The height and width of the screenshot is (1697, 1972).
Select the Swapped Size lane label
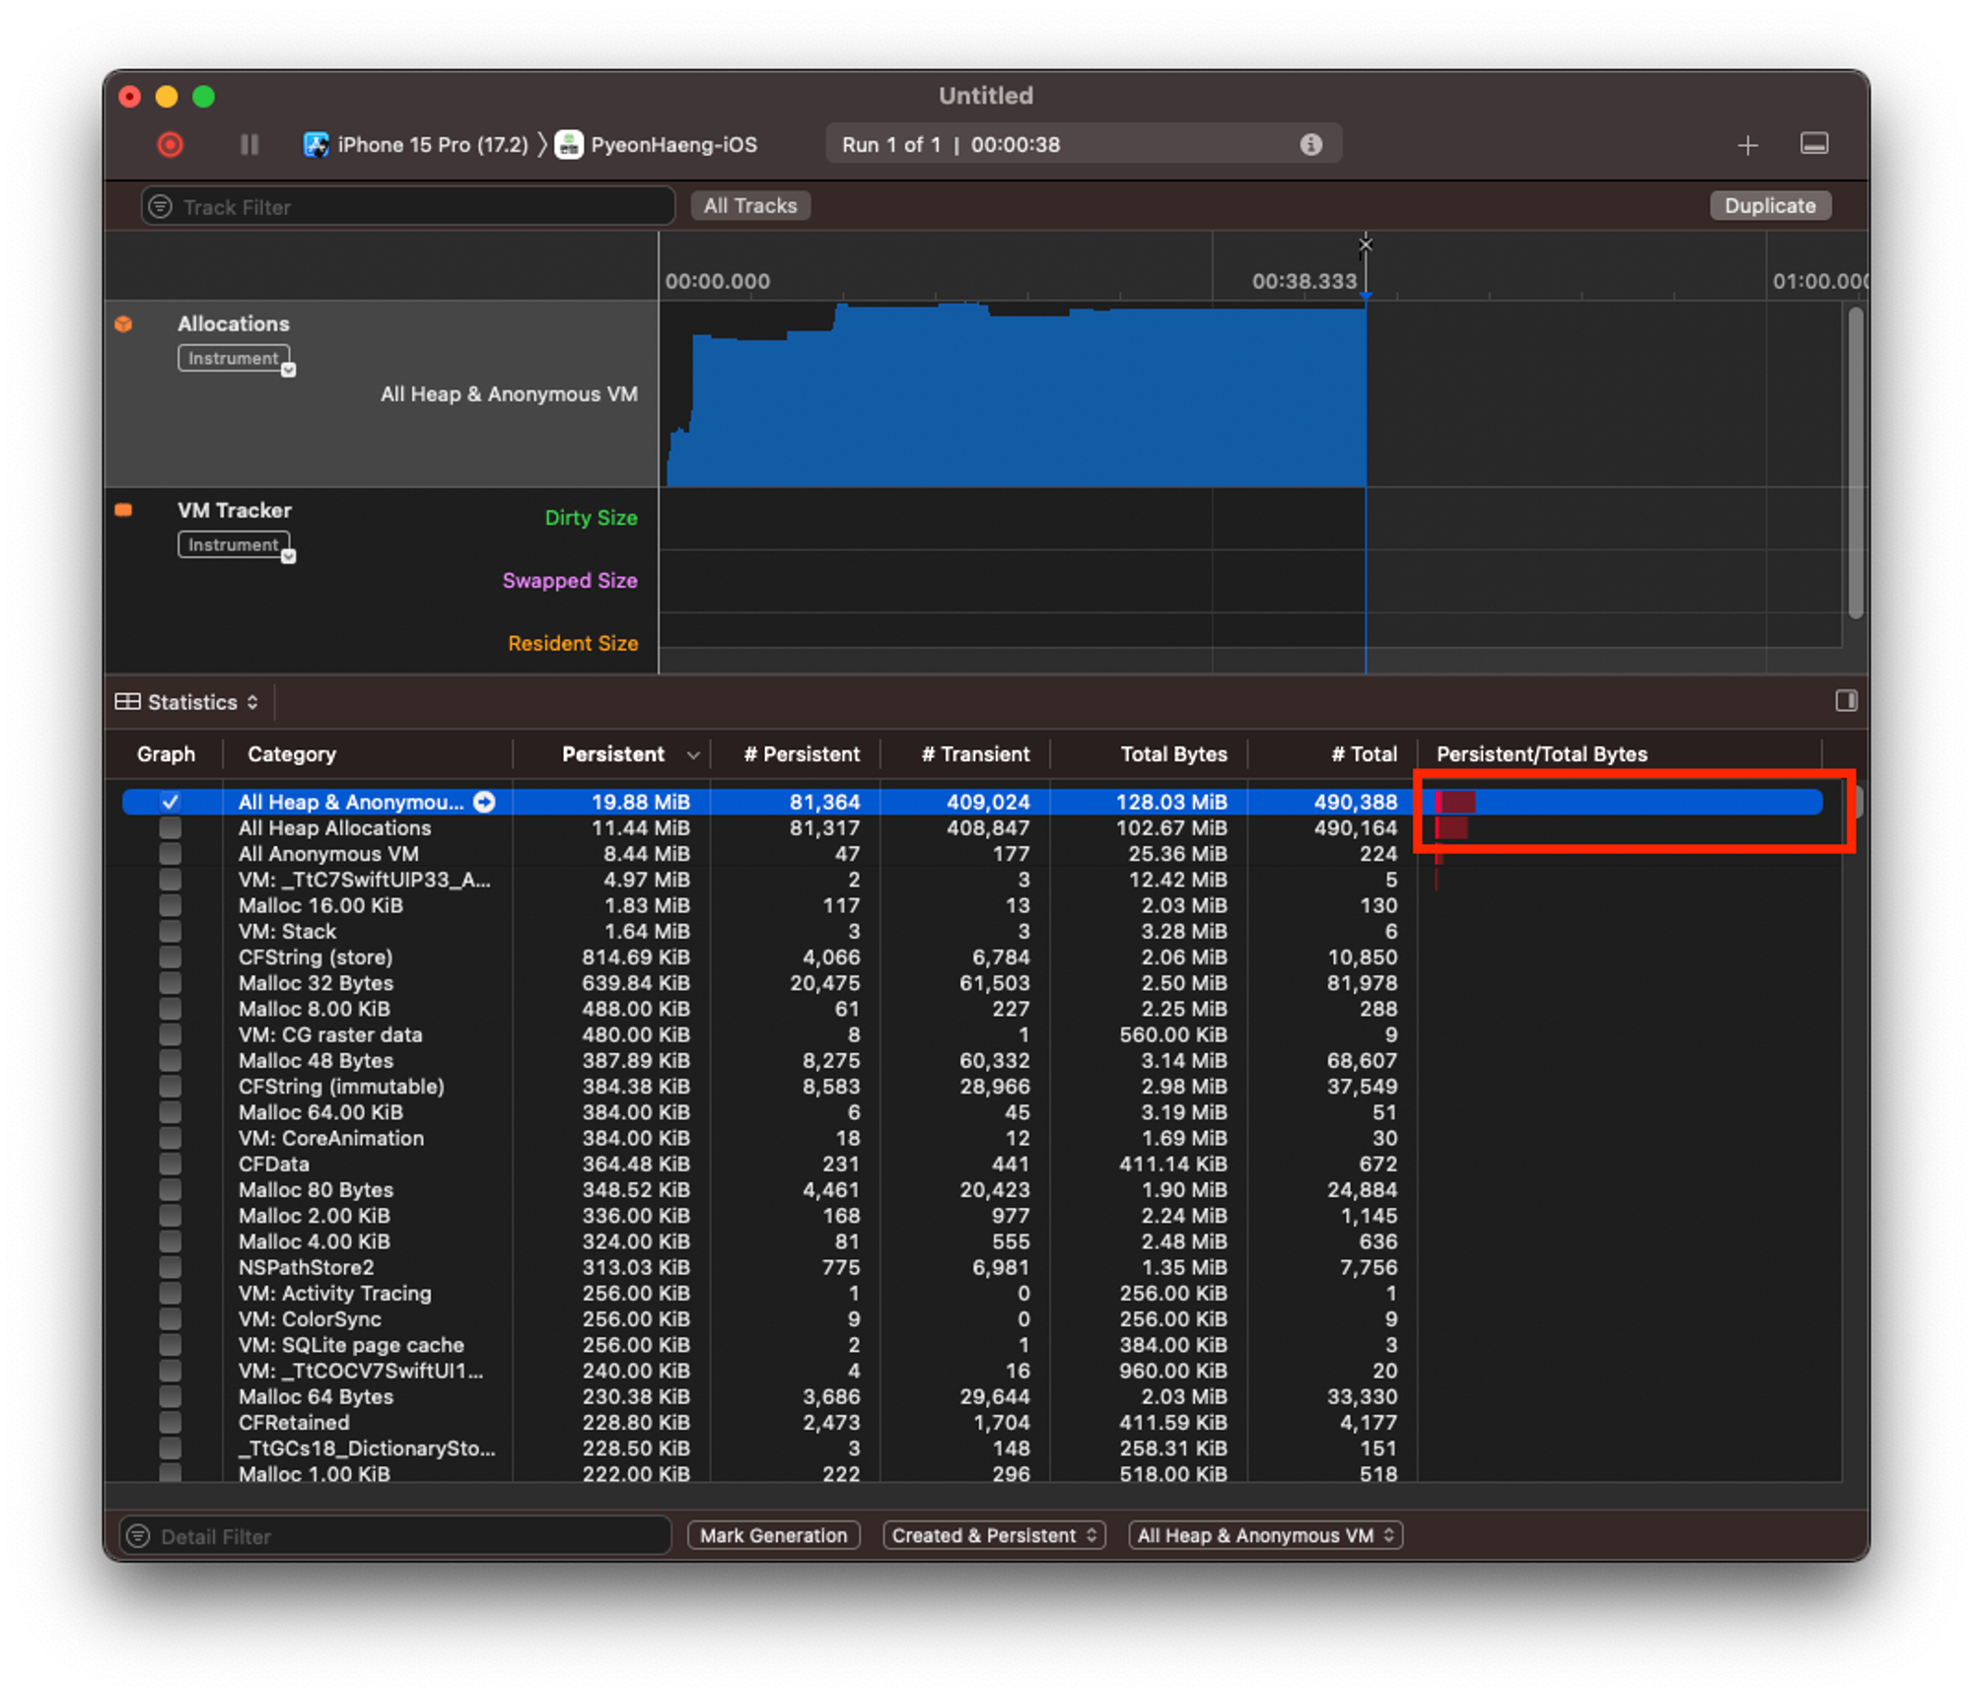(x=570, y=581)
